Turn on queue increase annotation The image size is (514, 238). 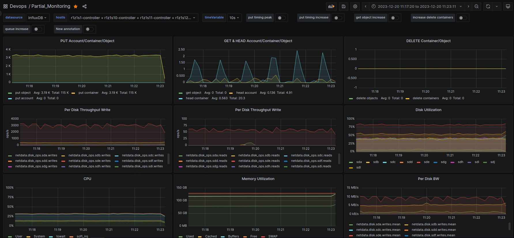point(38,29)
